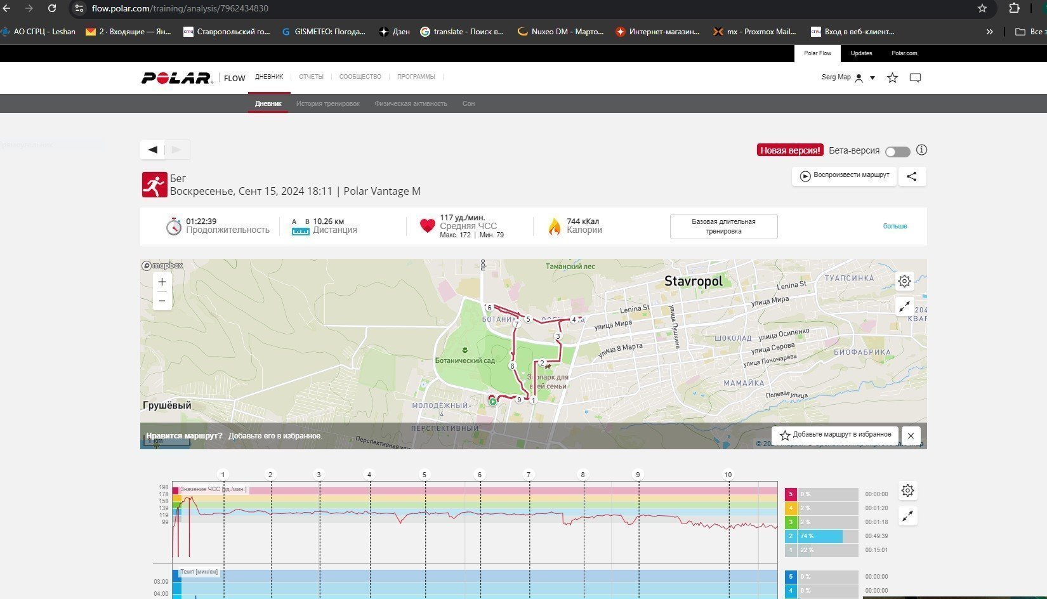Click the heart rate zone 5 red swatch
The height and width of the screenshot is (599, 1047).
[791, 494]
